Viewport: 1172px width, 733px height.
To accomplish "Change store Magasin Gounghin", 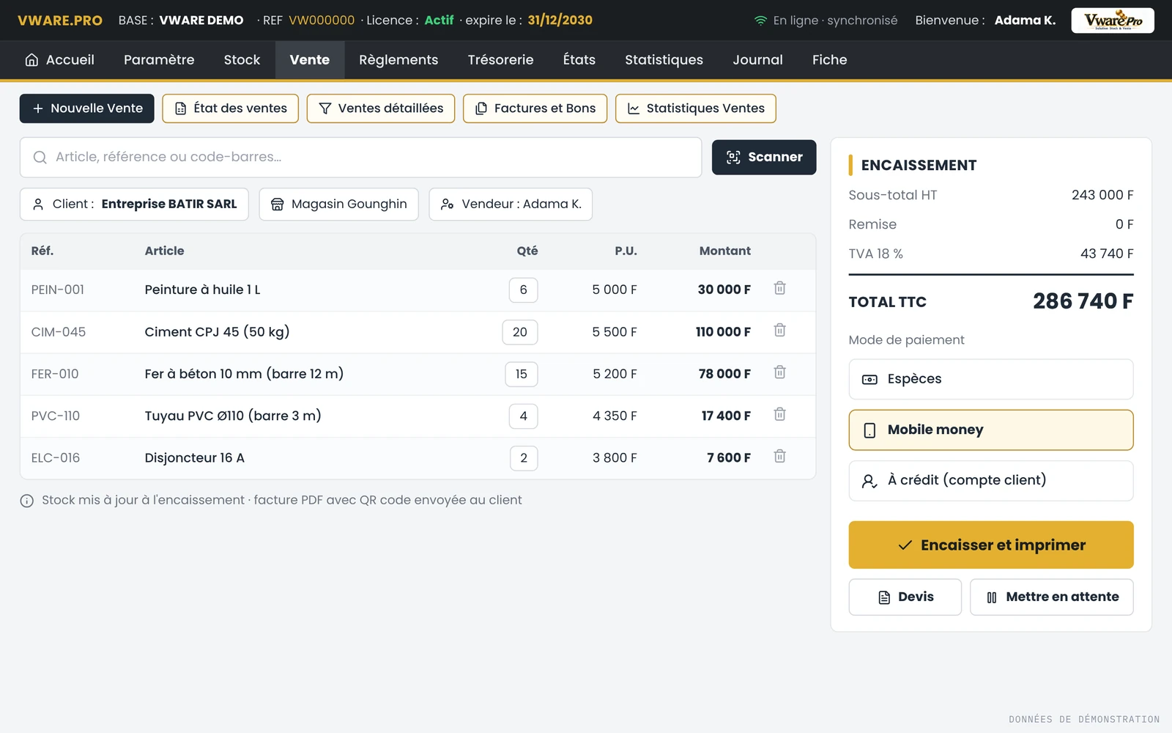I will click(x=338, y=205).
